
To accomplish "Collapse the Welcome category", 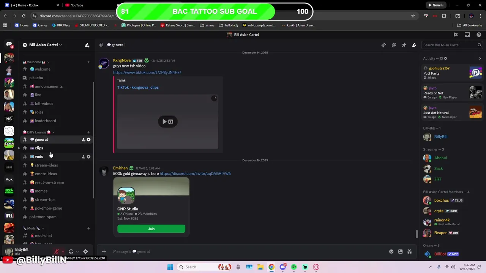I will 36,62.
